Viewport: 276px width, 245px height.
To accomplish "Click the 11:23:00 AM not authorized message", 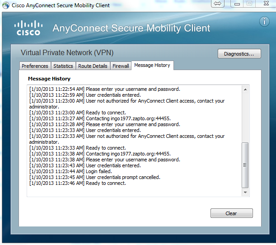I will 127,104.
